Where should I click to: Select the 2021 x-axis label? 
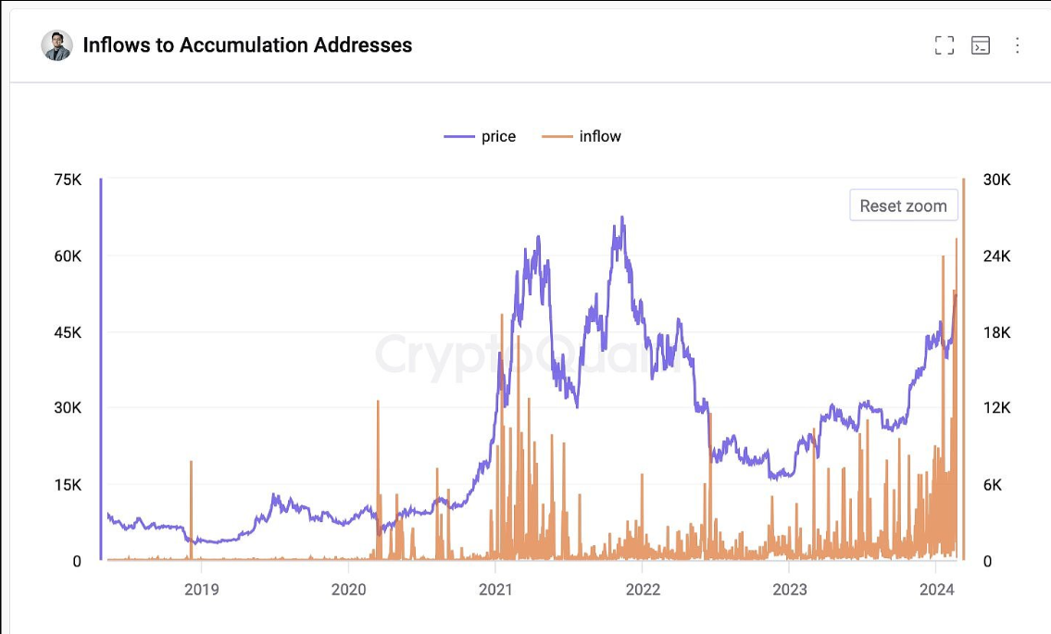coord(495,589)
